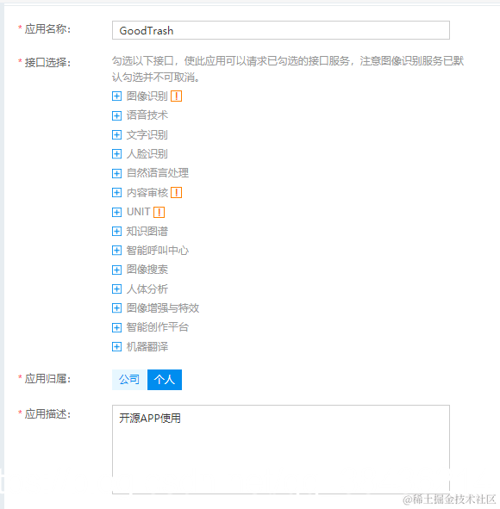Select 公司 as application ownership
This screenshot has height=509, width=500.
pos(129,380)
